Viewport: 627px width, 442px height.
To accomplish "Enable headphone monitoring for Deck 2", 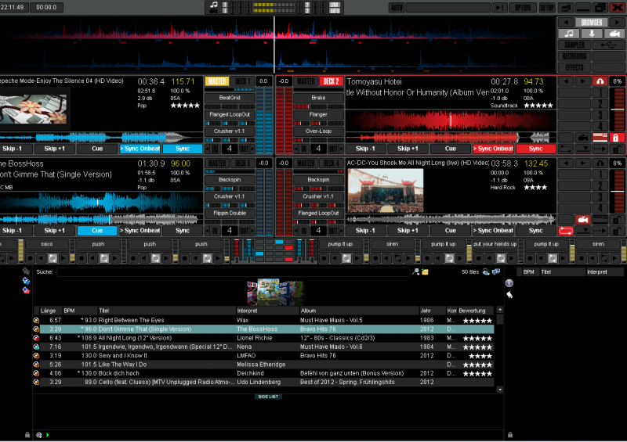I will (x=600, y=81).
